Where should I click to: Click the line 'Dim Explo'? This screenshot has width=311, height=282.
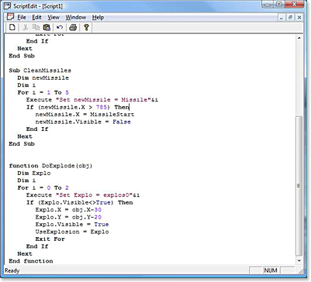coord(34,173)
